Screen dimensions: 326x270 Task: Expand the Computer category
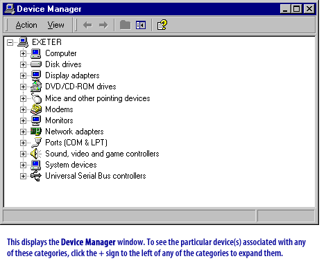pos(23,53)
